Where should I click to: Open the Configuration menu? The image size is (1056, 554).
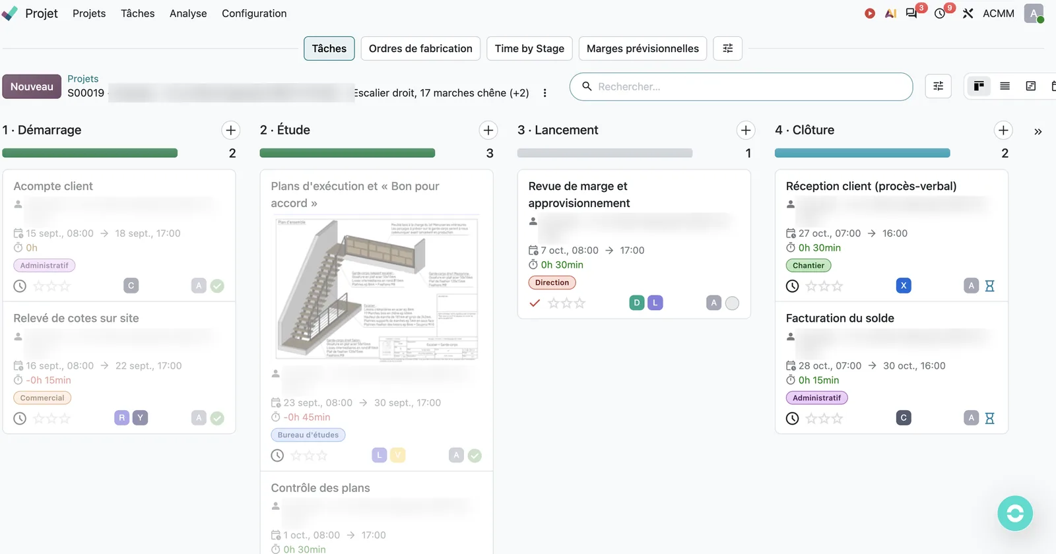[x=254, y=13]
